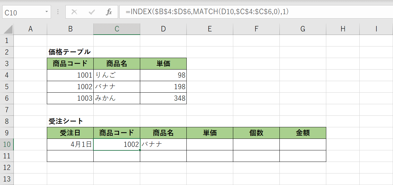Click the Cancel (X) formula bar icon

click(74, 12)
